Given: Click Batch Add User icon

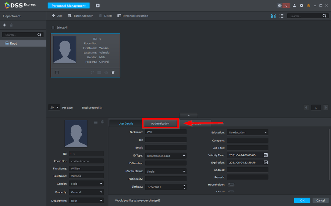Looking at the screenshot, I should coord(70,16).
